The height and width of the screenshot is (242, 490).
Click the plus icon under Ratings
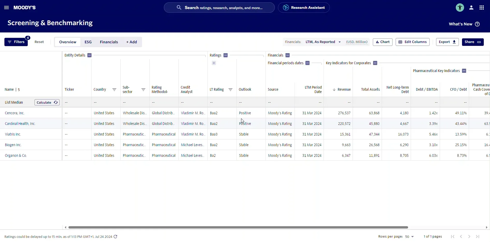pyautogui.click(x=214, y=63)
